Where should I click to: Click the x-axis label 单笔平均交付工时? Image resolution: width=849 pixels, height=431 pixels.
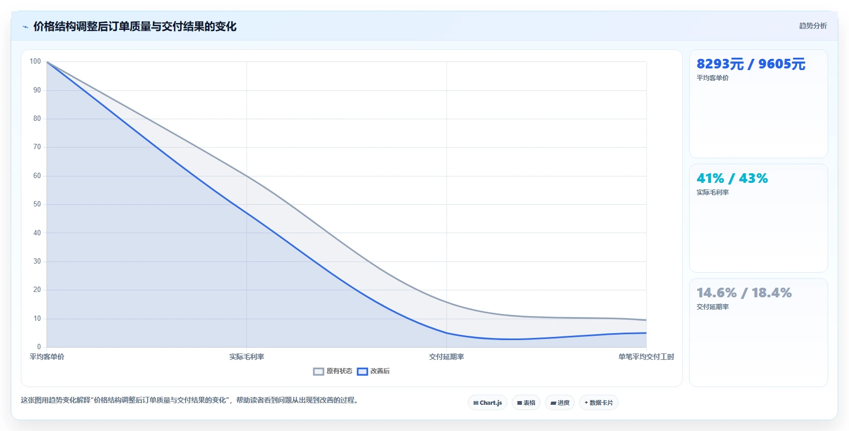pos(646,357)
